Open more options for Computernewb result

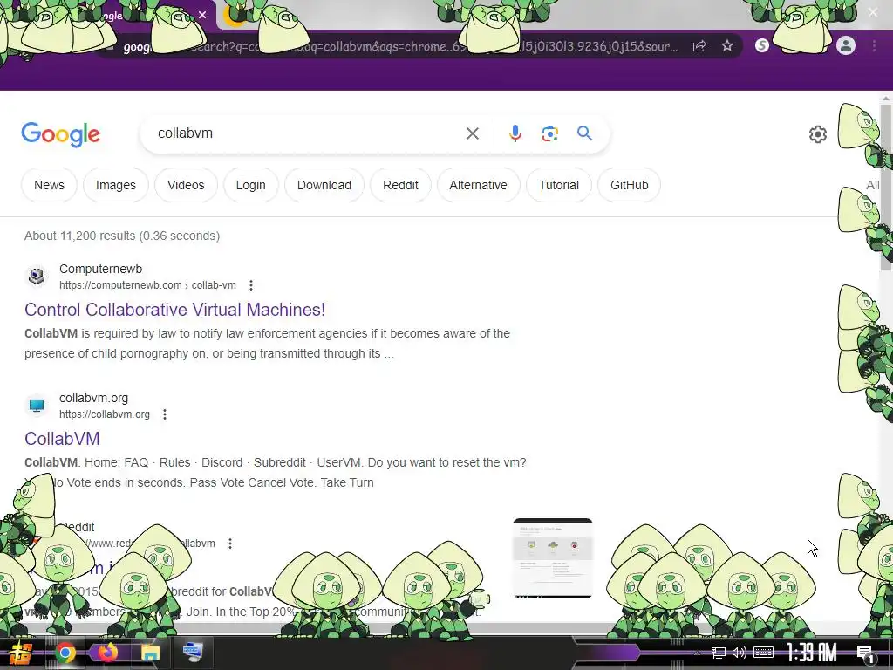(250, 285)
